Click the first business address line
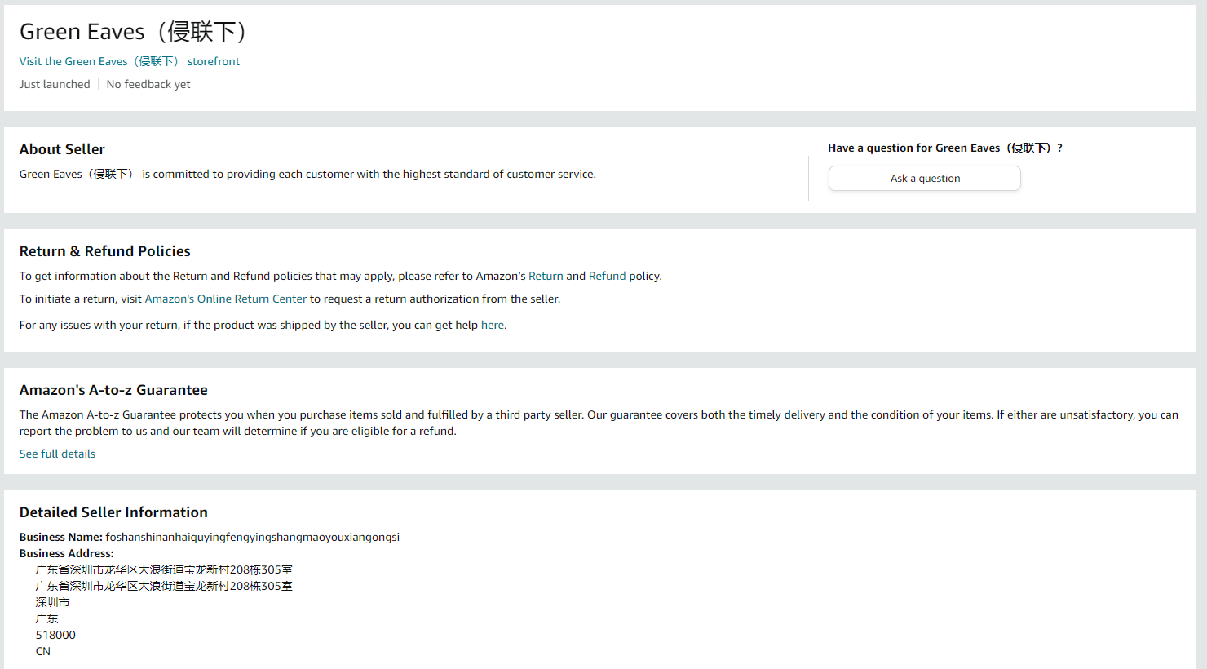This screenshot has height=669, width=1207. tap(164, 569)
